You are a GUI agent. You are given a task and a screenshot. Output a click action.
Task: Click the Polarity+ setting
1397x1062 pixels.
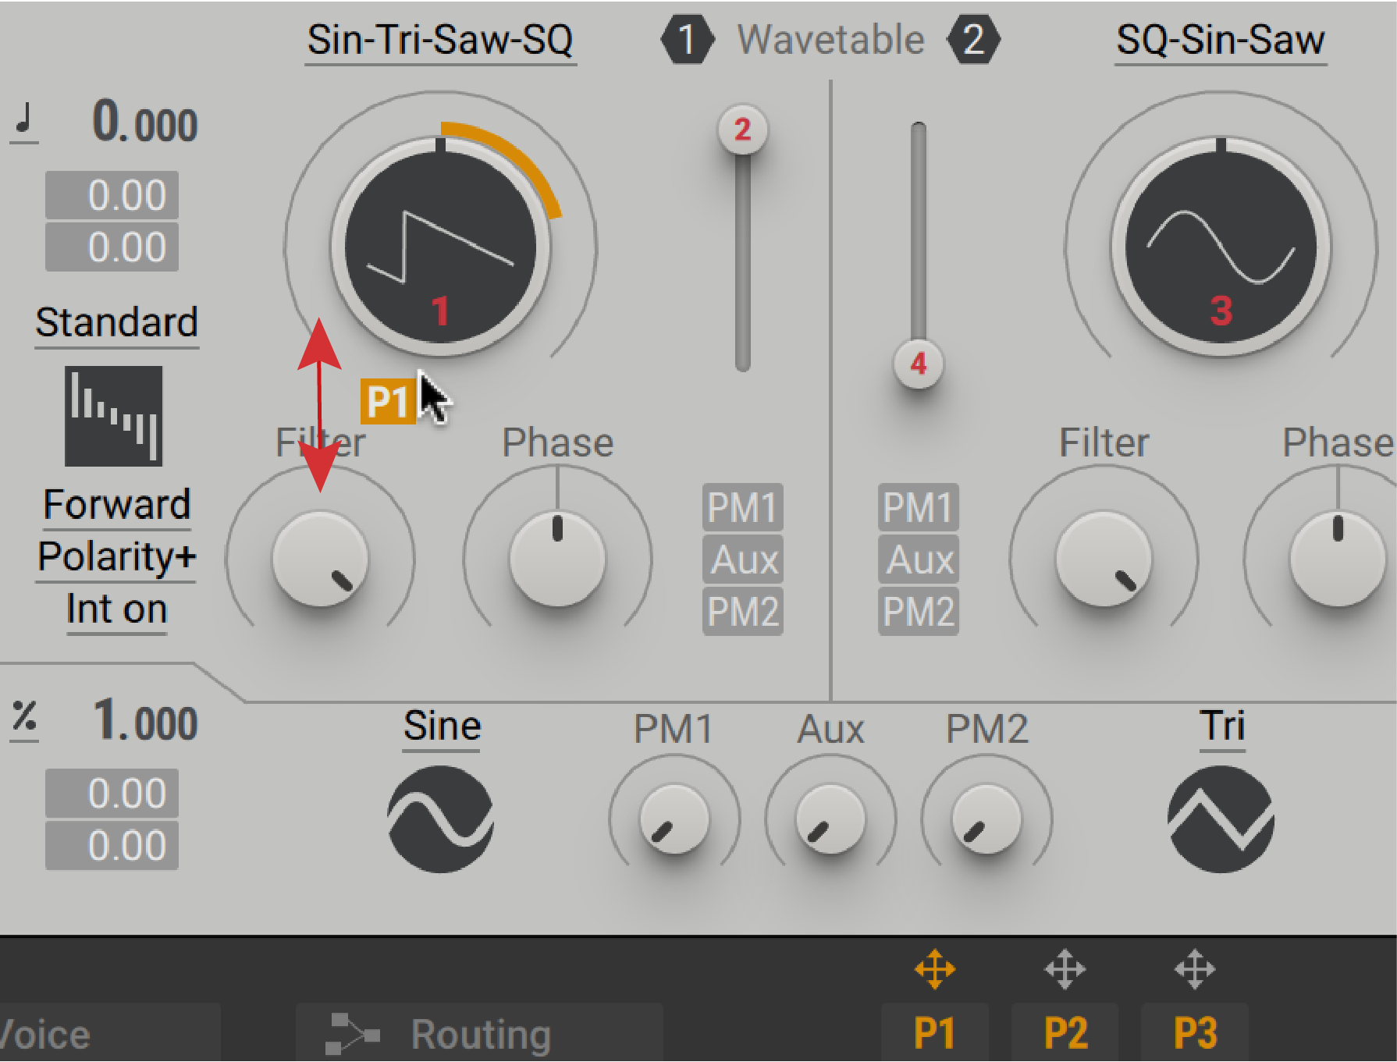tap(117, 557)
